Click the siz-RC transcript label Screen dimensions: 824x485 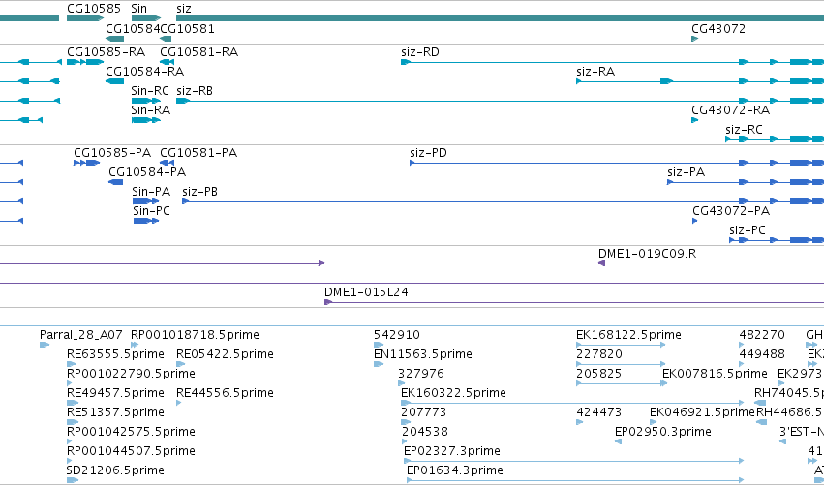[745, 130]
